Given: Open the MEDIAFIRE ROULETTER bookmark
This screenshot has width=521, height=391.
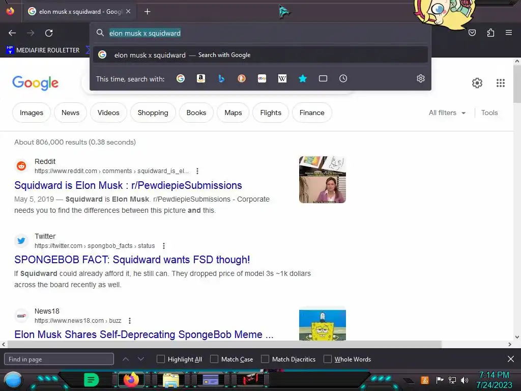Looking at the screenshot, I should click(x=43, y=50).
